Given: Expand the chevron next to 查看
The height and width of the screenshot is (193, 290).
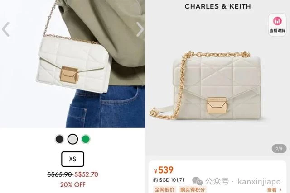Looking at the screenshot, I should pos(280,190).
